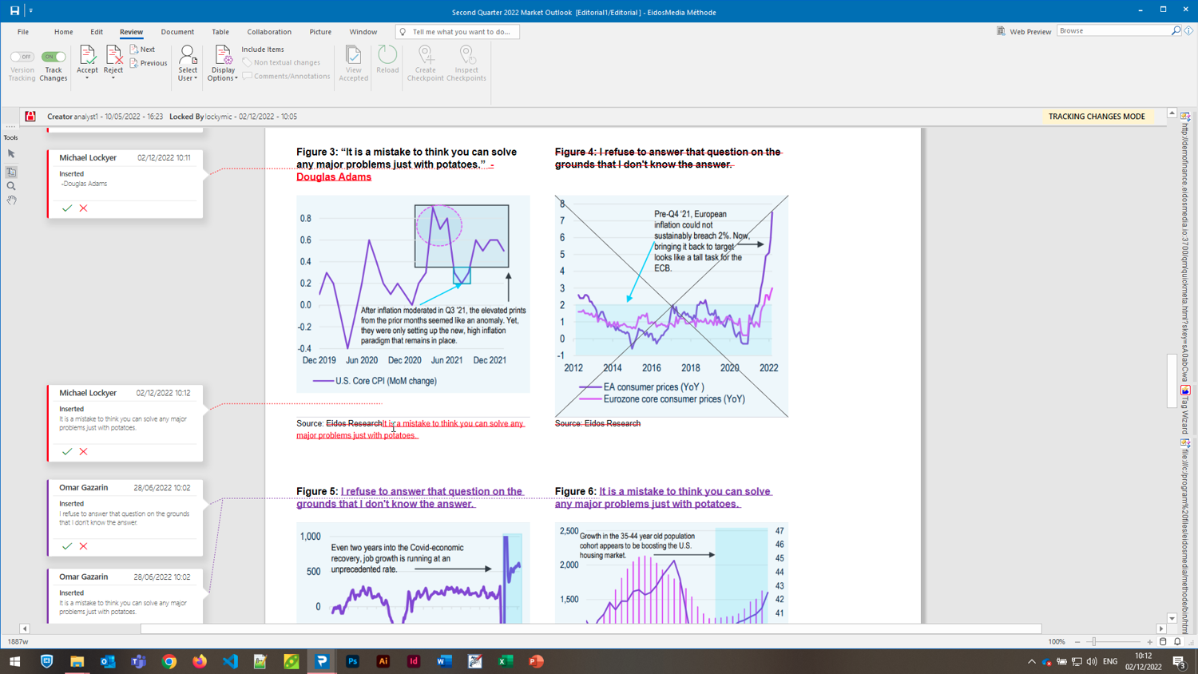
Task: Click the horizontal scrollbar thumb
Action: coord(591,629)
